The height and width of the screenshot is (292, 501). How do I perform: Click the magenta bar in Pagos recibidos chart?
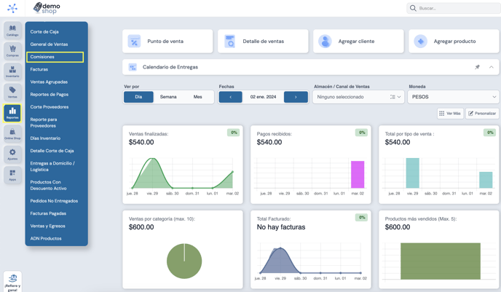tap(358, 175)
